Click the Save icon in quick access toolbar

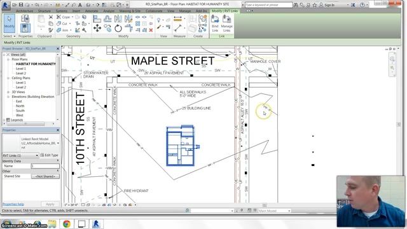pyautogui.click(x=21, y=4)
